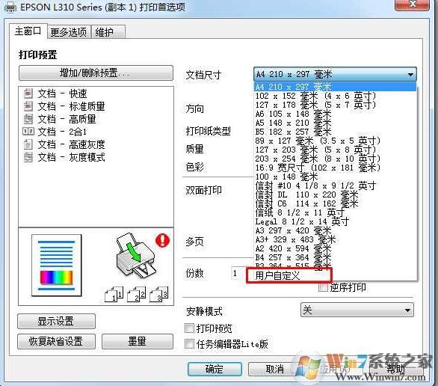Select the 用户自定义 paper size option
Image resolution: width=438 pixels, height=386 pixels.
coord(289,275)
